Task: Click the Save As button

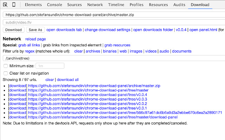Action: pos(36,30)
